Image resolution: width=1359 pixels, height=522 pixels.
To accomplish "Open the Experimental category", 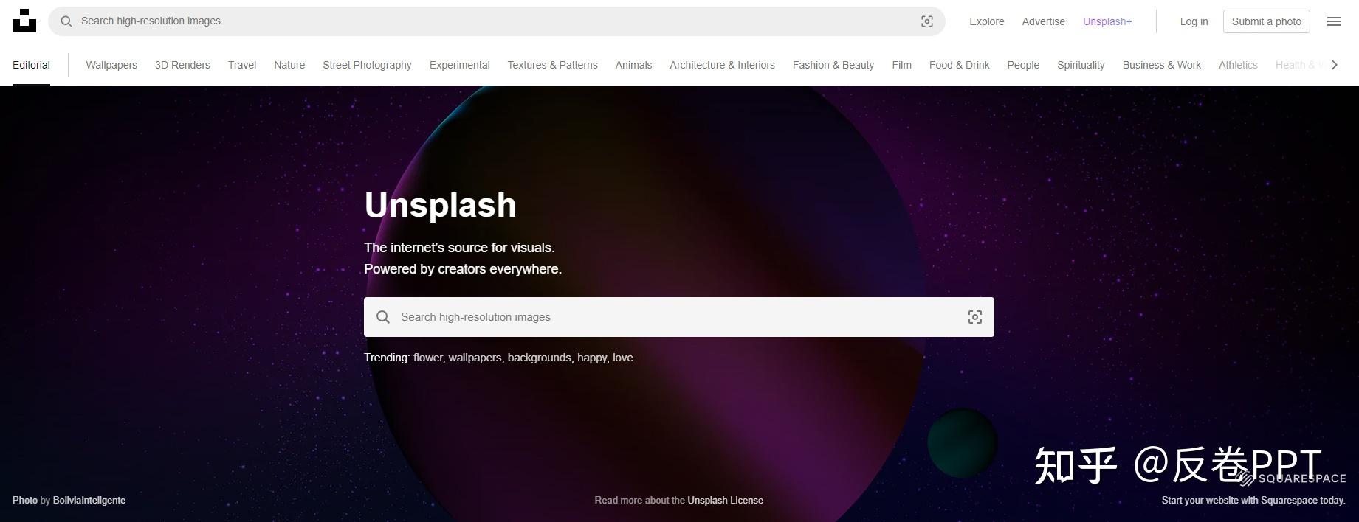I will [x=460, y=65].
